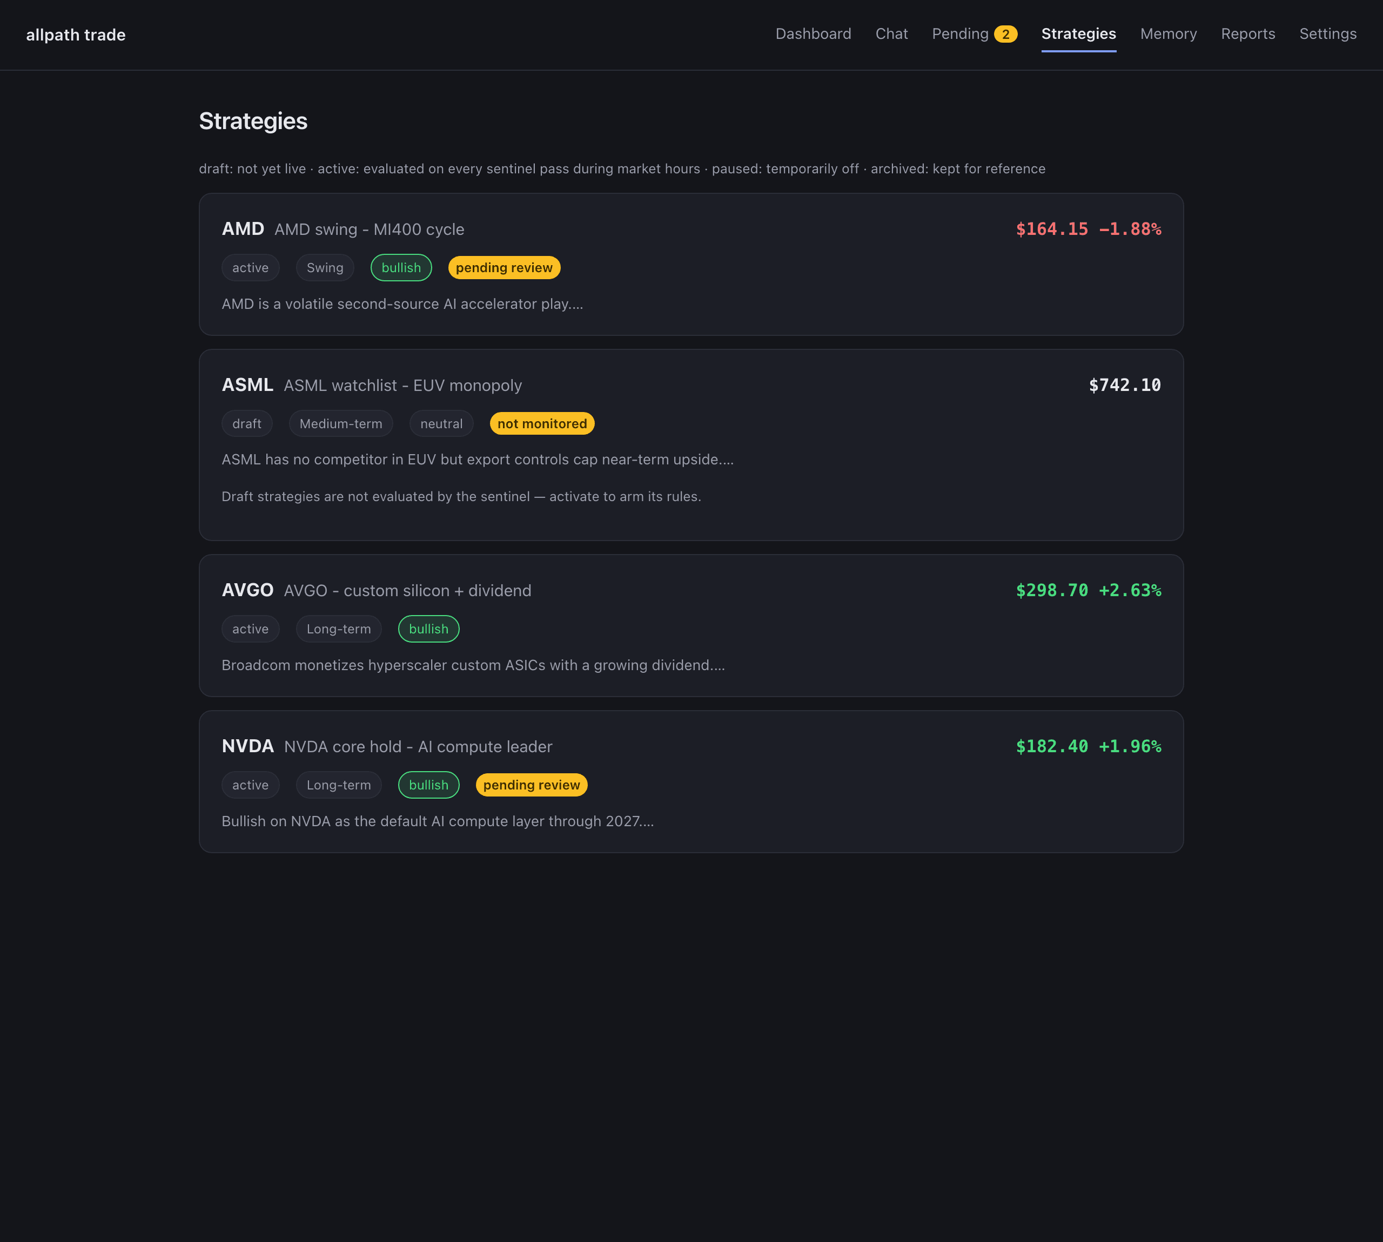1383x1242 pixels.
Task: Click the Long-term pill on NVDA card
Action: (x=339, y=786)
